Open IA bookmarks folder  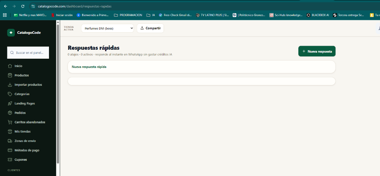(x=151, y=15)
